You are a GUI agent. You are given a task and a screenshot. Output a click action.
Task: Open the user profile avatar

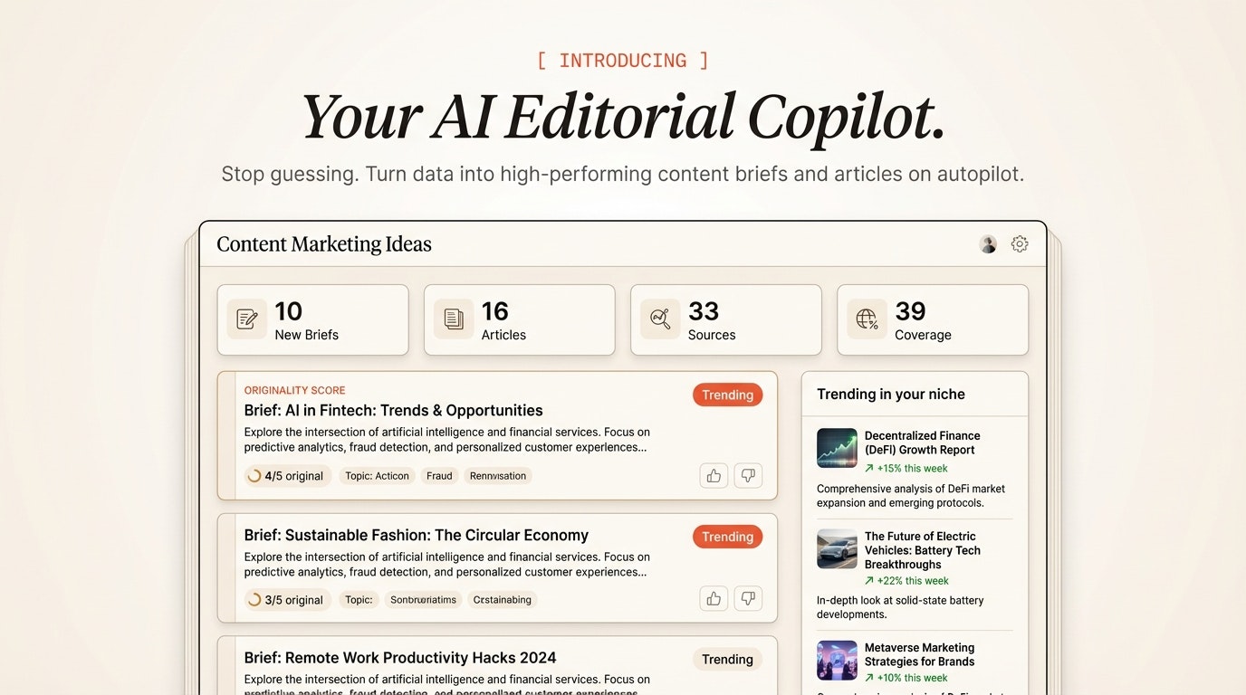tap(987, 243)
